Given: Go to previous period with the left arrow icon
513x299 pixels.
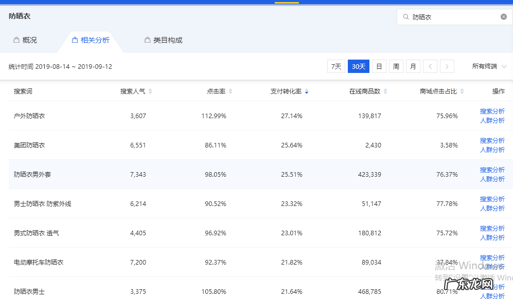Looking at the screenshot, I should coord(431,66).
